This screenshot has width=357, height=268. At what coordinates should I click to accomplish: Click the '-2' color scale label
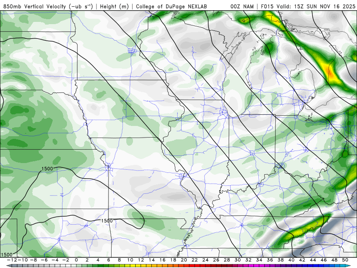(65, 260)
